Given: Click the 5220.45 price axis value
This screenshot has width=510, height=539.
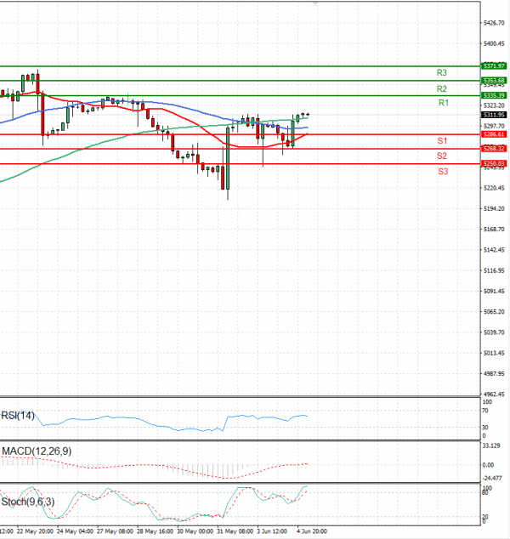Looking at the screenshot, I should [494, 188].
